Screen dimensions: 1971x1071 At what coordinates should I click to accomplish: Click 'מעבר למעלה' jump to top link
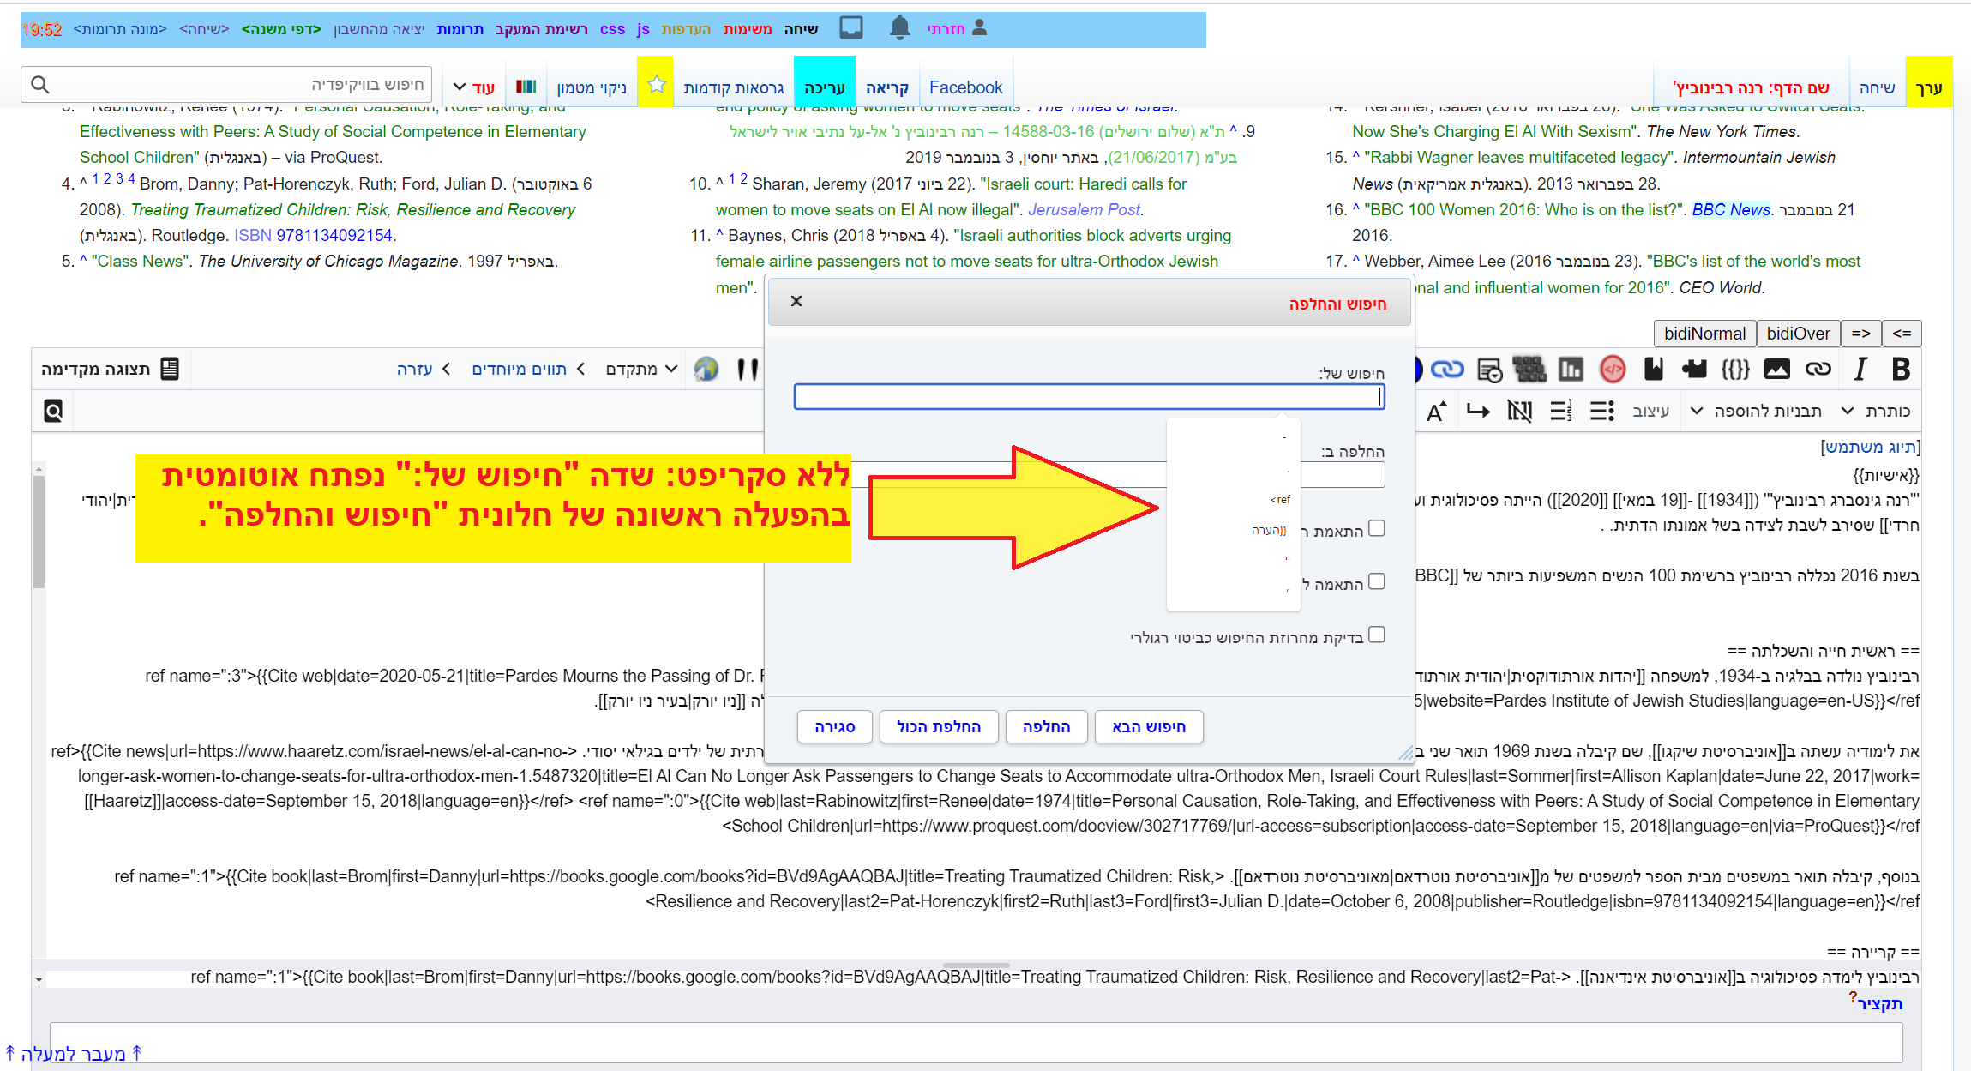(x=73, y=1053)
